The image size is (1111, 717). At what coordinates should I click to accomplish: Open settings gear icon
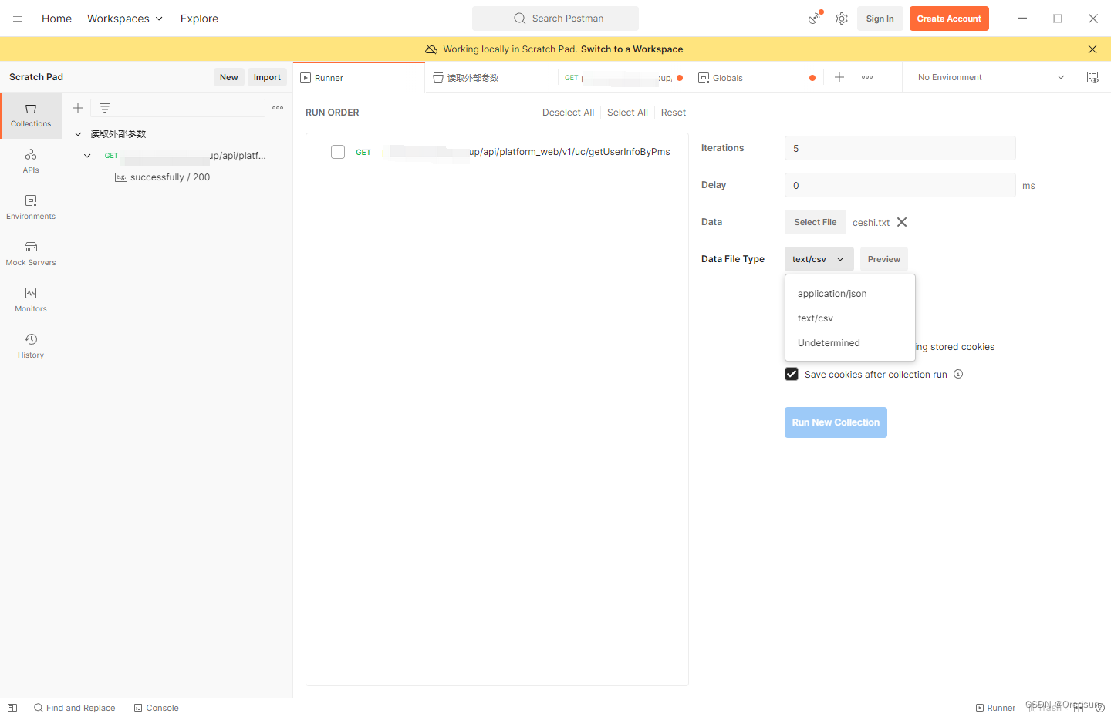click(842, 19)
